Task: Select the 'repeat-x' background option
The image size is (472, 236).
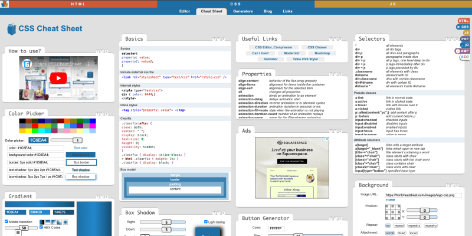Action: 414,225
